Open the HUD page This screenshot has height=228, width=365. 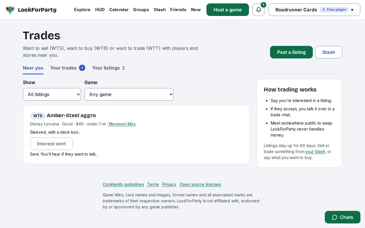(100, 10)
